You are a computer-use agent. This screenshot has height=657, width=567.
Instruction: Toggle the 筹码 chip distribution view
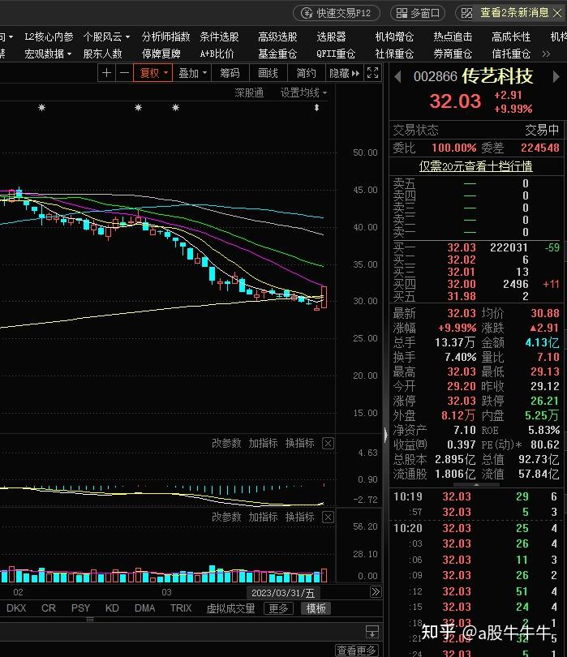pos(230,73)
